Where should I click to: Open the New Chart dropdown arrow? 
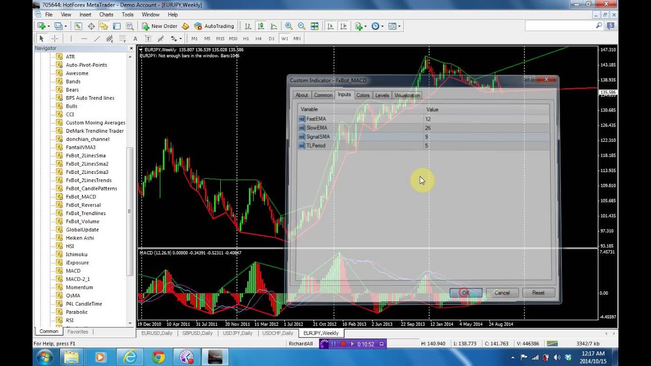48,26
